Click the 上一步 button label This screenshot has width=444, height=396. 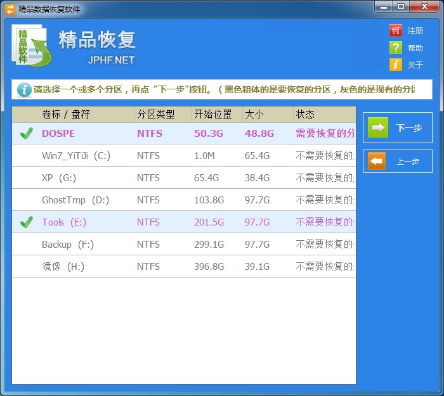408,162
